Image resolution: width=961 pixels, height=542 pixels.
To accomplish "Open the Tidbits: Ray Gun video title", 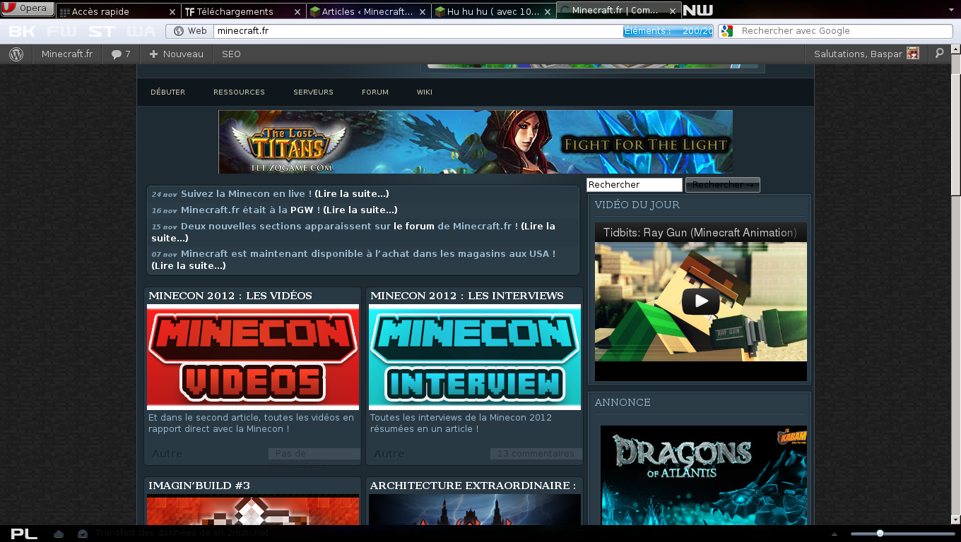I will click(700, 233).
